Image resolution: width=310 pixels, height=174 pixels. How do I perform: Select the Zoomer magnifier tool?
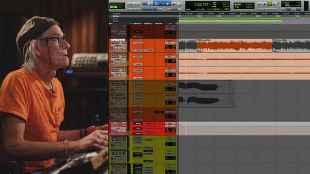tap(150, 4)
